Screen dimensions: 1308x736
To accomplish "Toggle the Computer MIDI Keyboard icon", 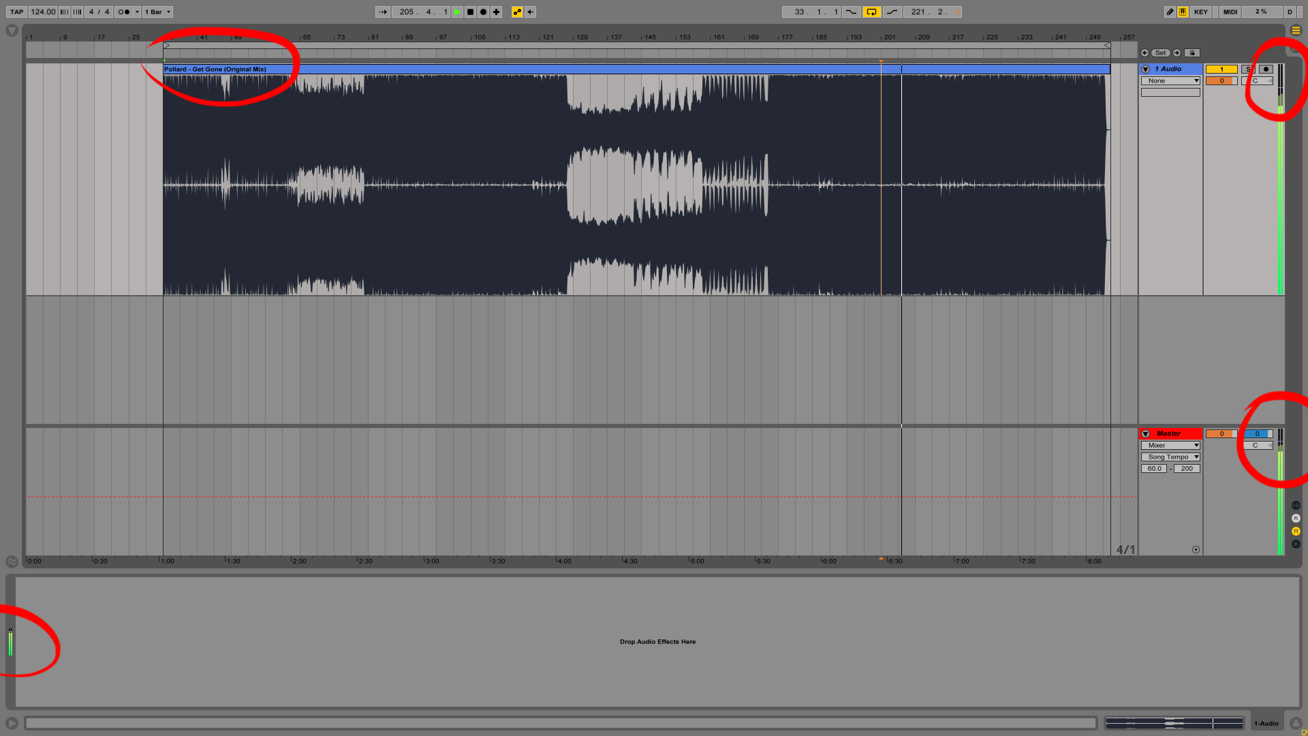I will pyautogui.click(x=1183, y=12).
